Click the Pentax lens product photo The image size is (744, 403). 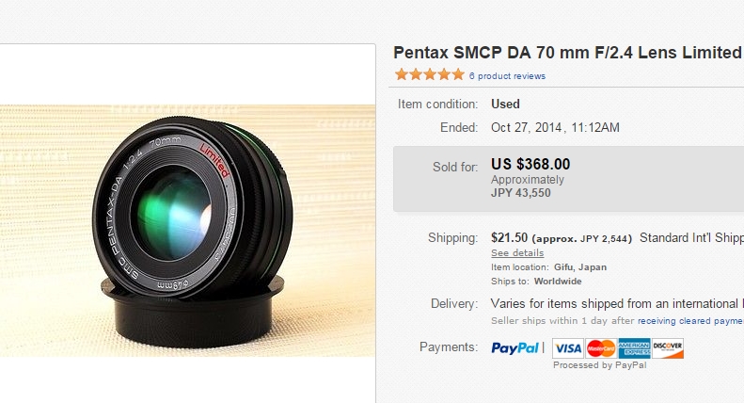[x=188, y=231]
